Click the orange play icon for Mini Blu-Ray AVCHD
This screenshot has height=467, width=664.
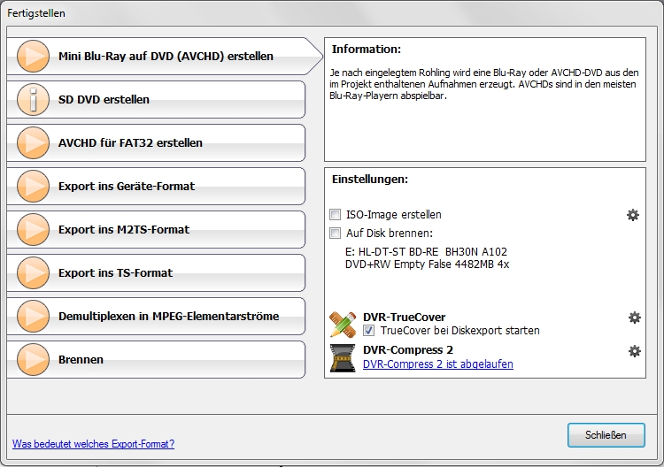33,57
